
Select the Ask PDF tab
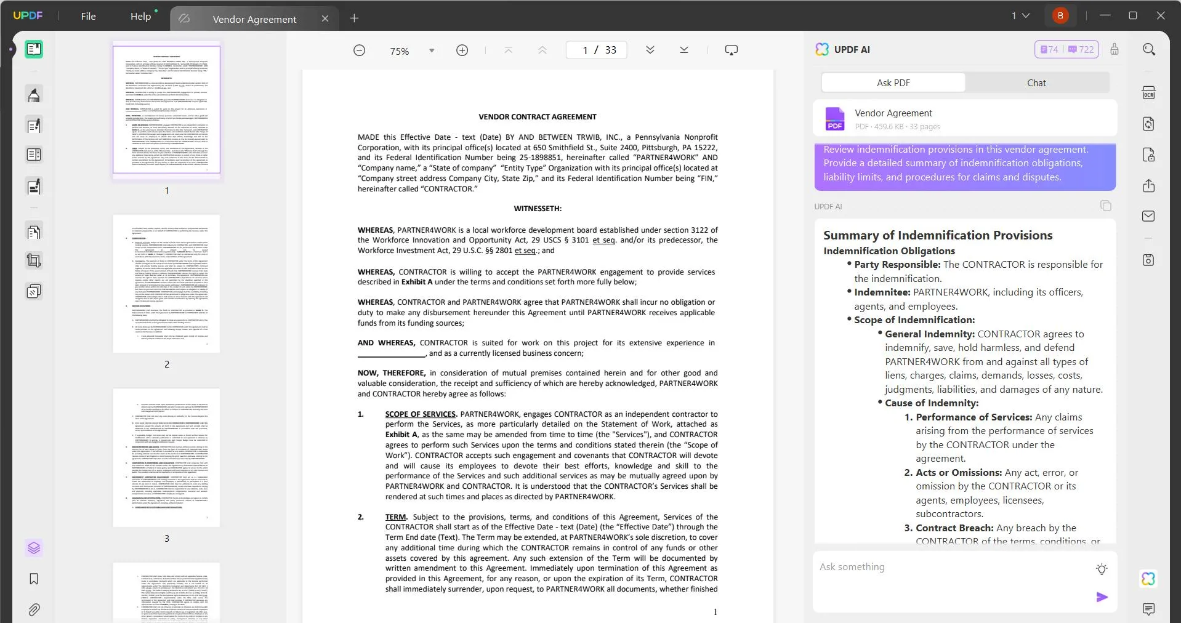coord(893,83)
